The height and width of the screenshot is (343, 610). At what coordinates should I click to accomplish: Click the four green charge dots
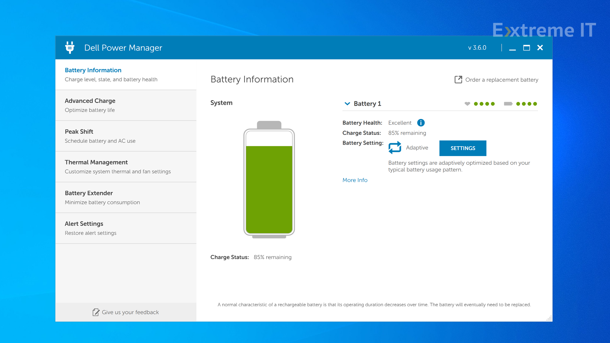click(x=526, y=104)
